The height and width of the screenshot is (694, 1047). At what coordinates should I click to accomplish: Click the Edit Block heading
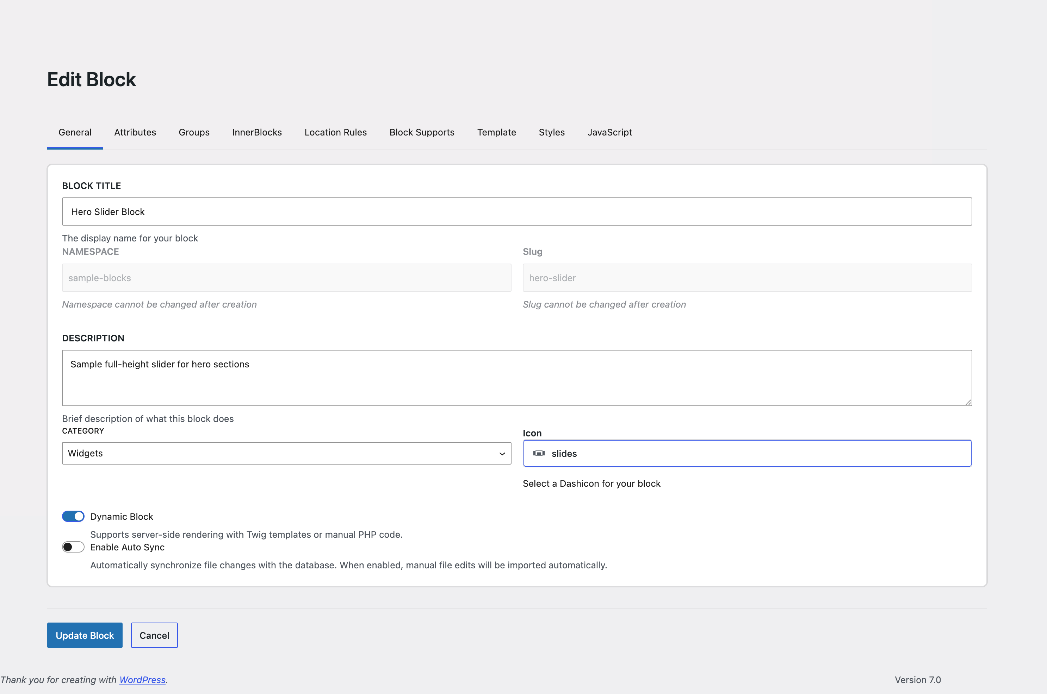tap(91, 80)
